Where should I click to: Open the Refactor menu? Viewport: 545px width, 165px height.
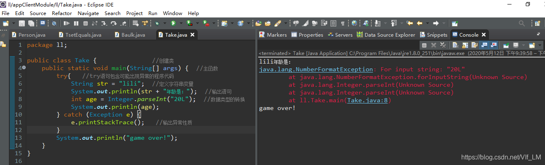tap(62, 13)
